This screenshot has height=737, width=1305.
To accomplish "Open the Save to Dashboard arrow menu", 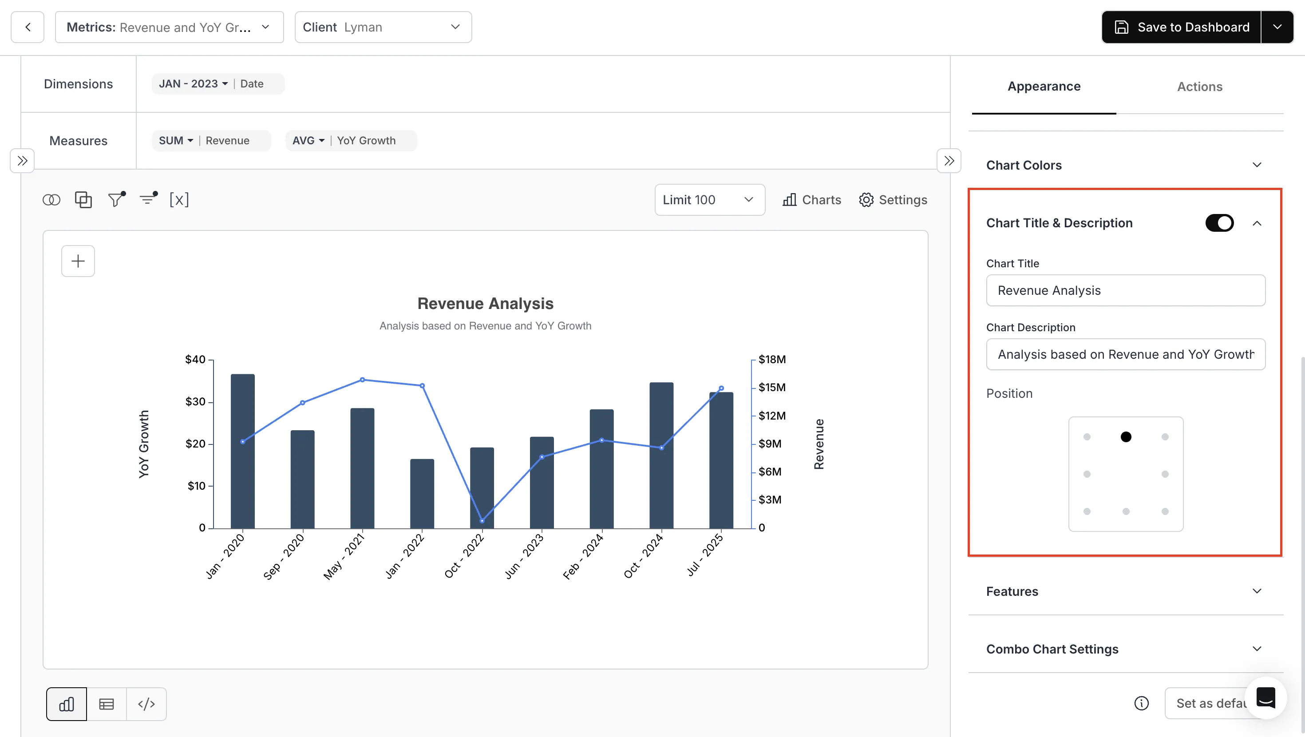I will [x=1277, y=27].
